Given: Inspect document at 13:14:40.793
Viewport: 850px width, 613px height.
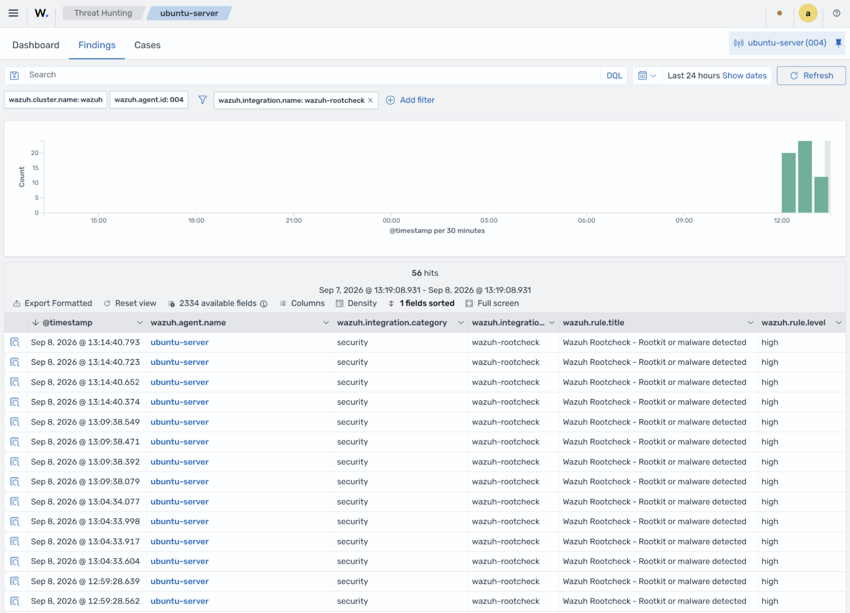Looking at the screenshot, I should pyautogui.click(x=15, y=342).
